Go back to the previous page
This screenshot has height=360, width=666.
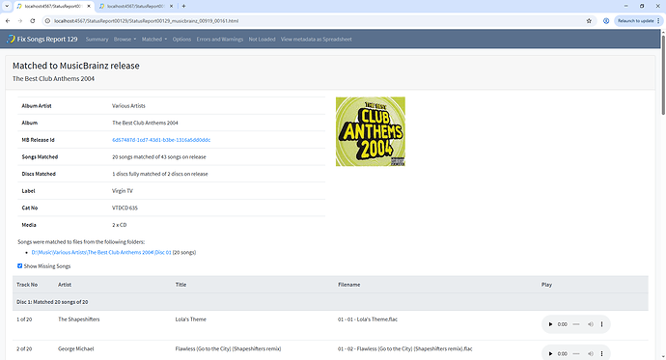coord(8,21)
